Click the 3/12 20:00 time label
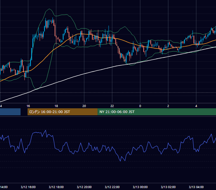Screen dimensions: 216x190 click(x=84, y=187)
